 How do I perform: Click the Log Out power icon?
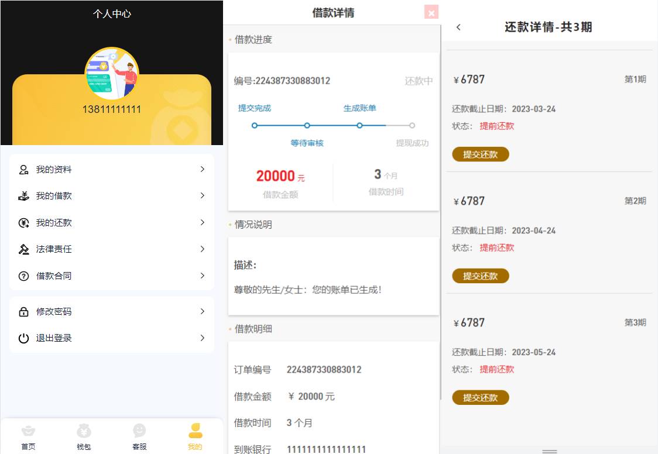tap(23, 338)
